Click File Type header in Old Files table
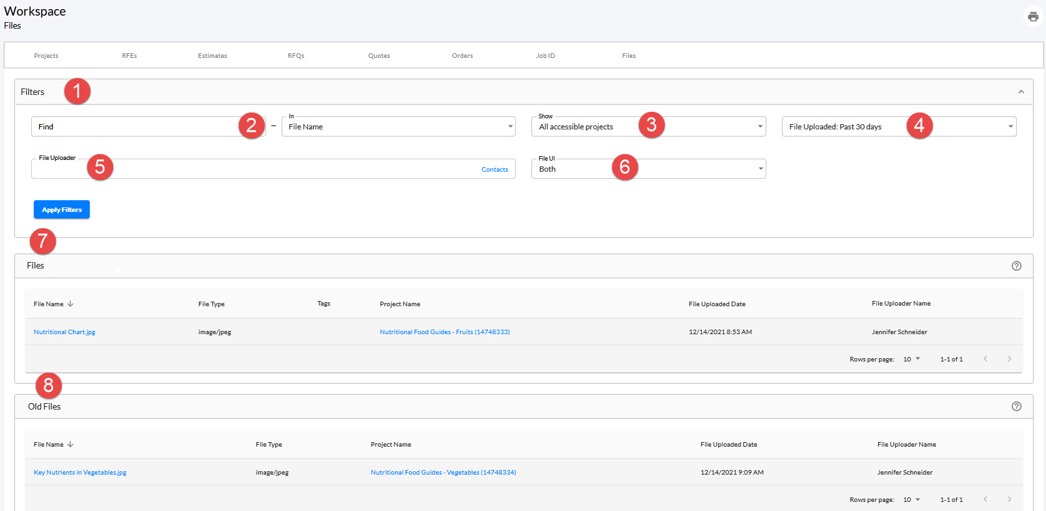This screenshot has width=1046, height=511. point(269,445)
